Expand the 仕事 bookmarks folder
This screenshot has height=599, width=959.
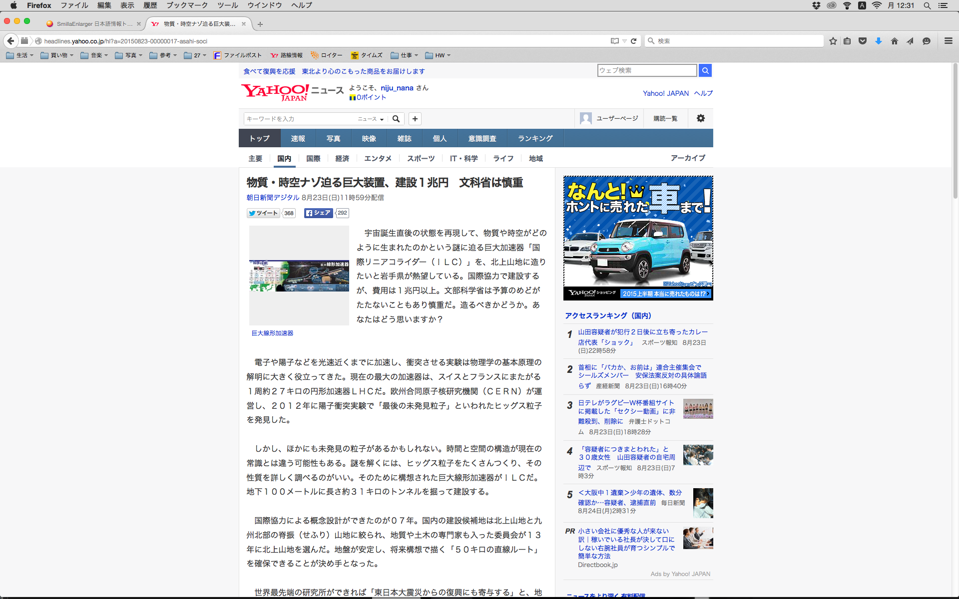404,55
